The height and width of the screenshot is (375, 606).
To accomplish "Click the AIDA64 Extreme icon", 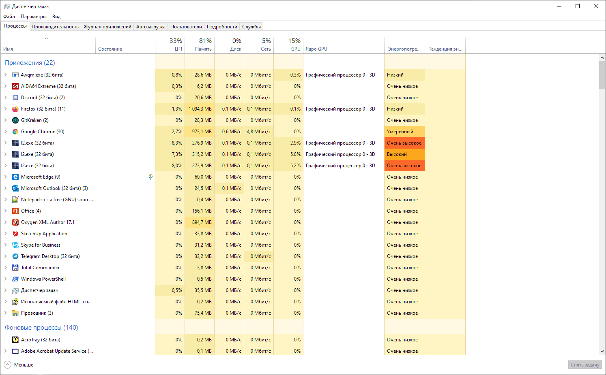I will pos(15,86).
